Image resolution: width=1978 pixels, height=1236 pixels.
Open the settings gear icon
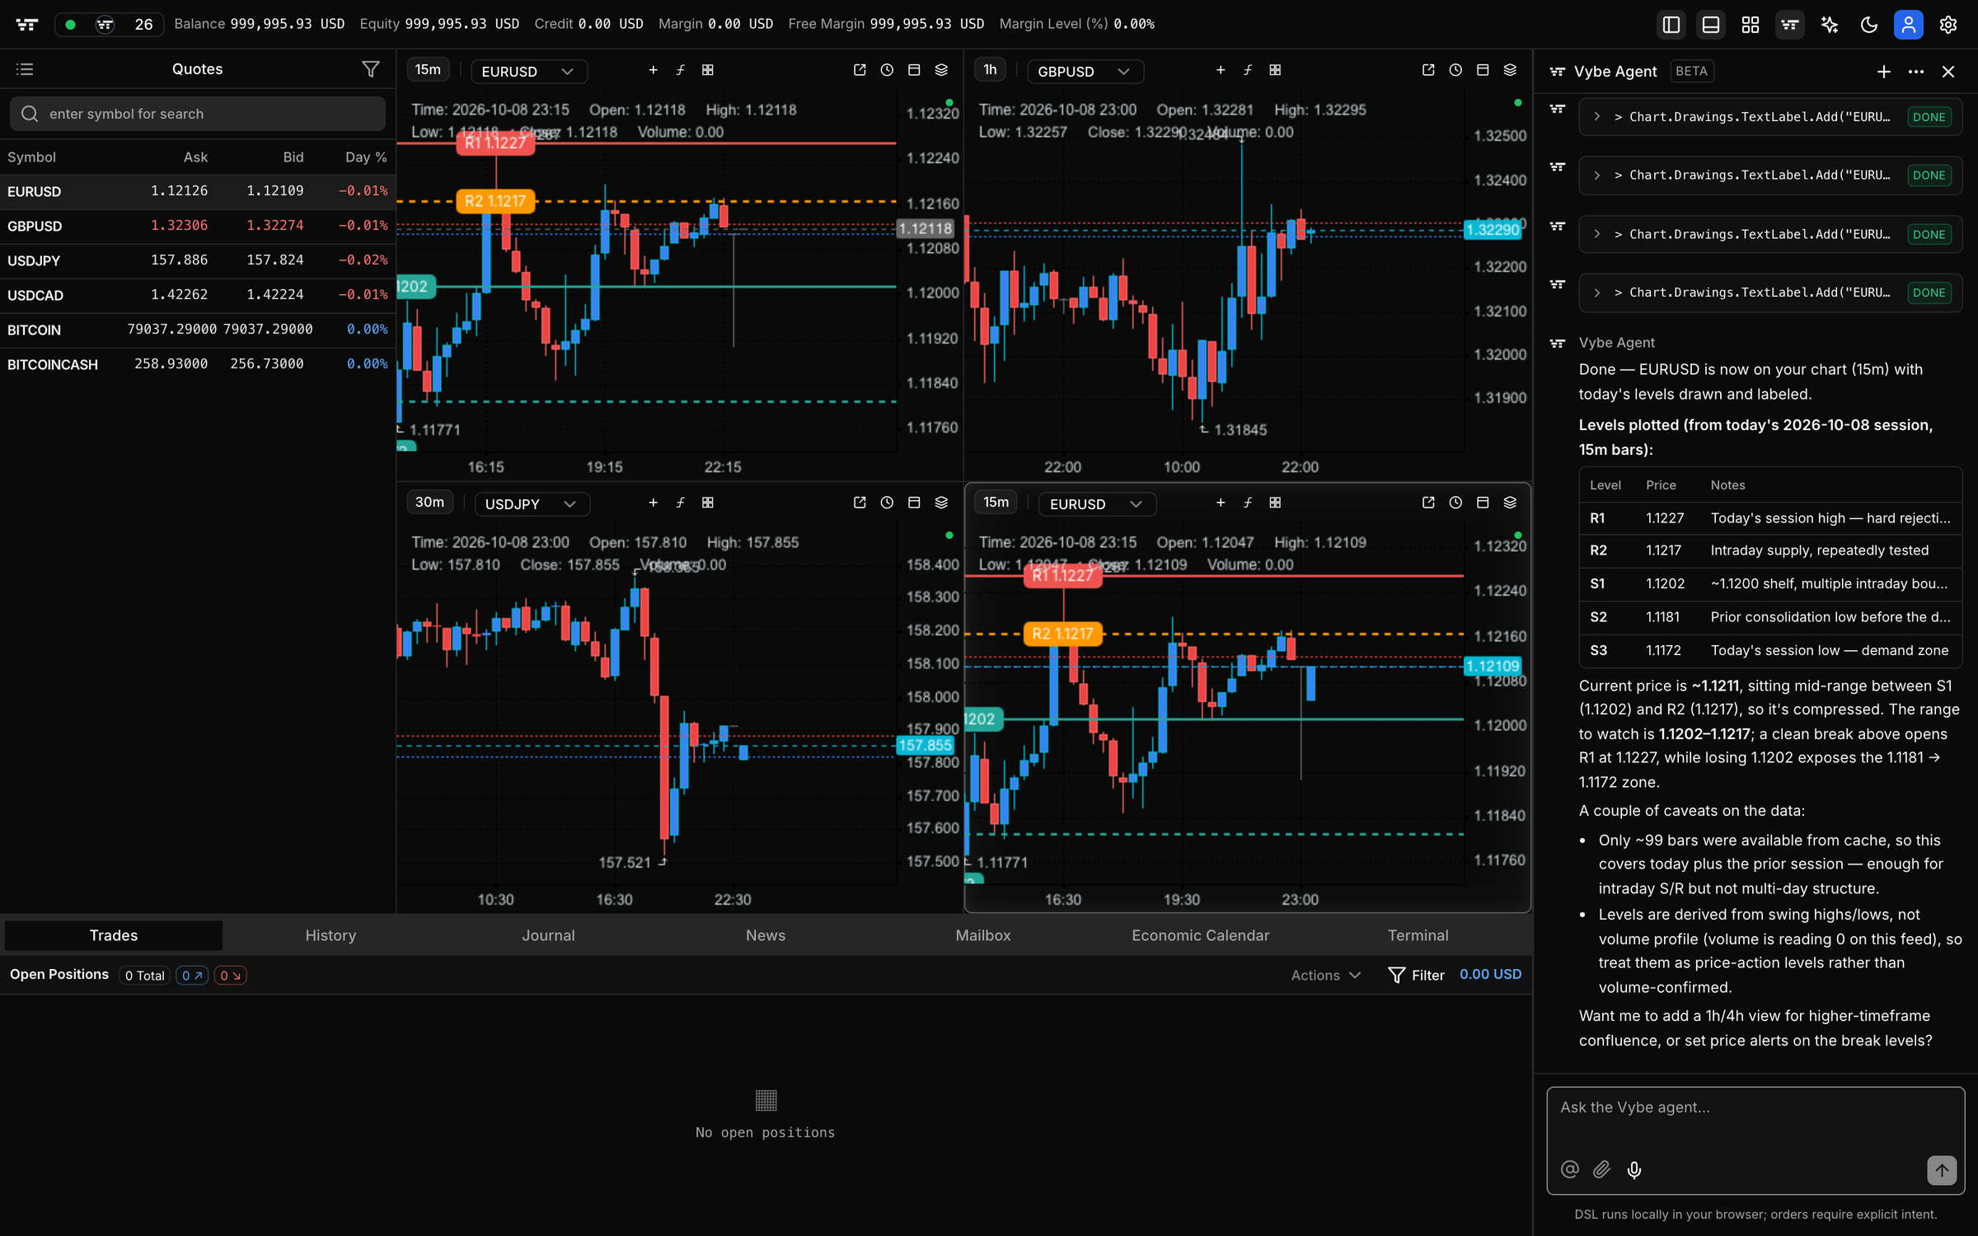click(1948, 25)
